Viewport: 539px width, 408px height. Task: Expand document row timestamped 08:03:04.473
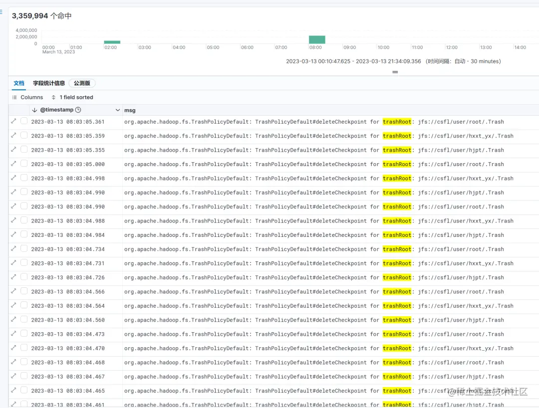point(13,333)
